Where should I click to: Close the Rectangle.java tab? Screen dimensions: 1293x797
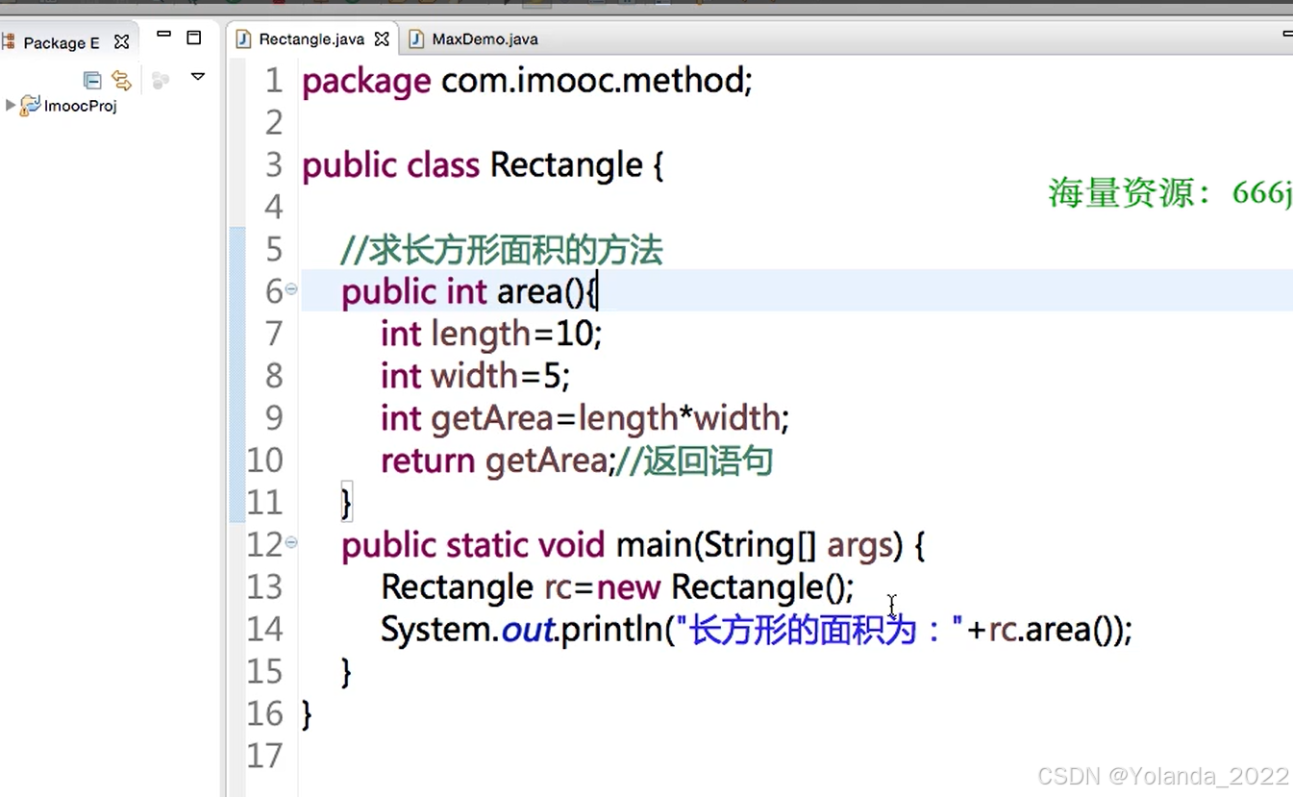click(x=382, y=39)
